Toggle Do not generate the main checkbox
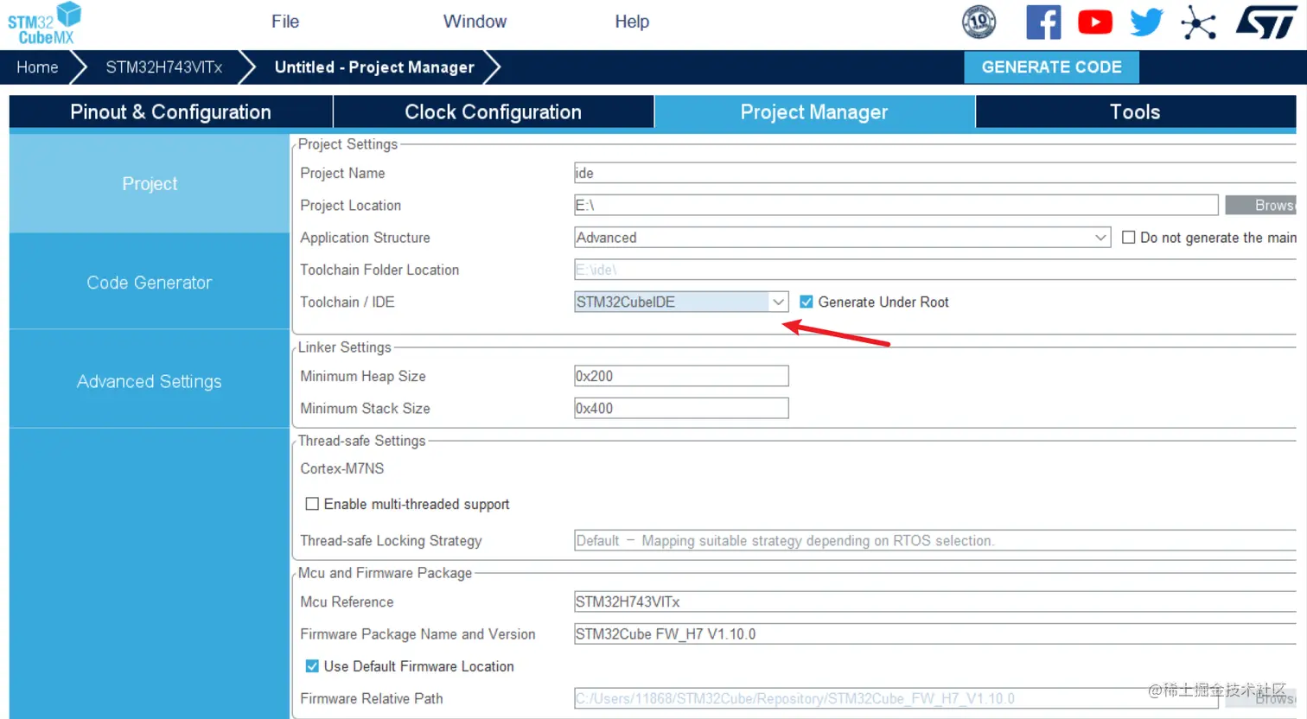 click(1128, 237)
